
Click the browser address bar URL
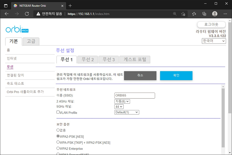click(x=88, y=14)
